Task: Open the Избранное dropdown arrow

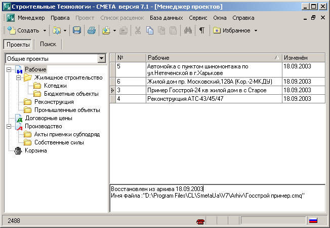Action: pyautogui.click(x=256, y=31)
